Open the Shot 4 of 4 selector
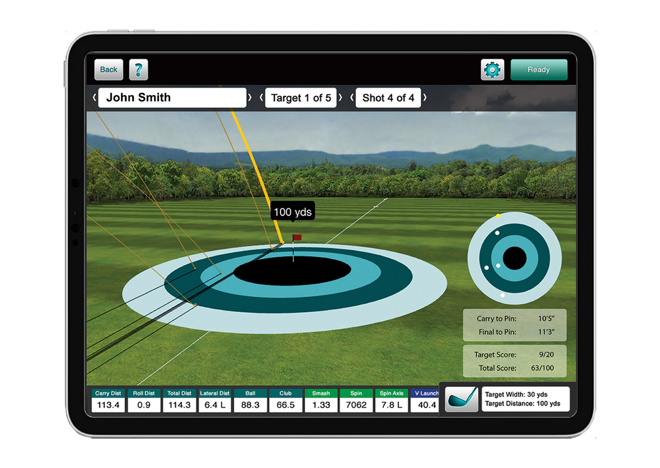 coord(388,98)
